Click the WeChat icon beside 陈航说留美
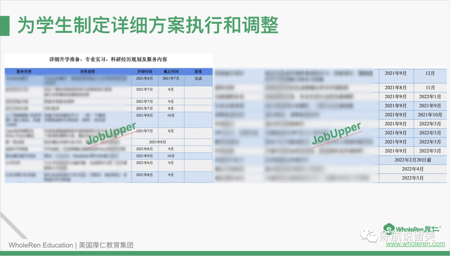The image size is (450, 256). [x=369, y=236]
